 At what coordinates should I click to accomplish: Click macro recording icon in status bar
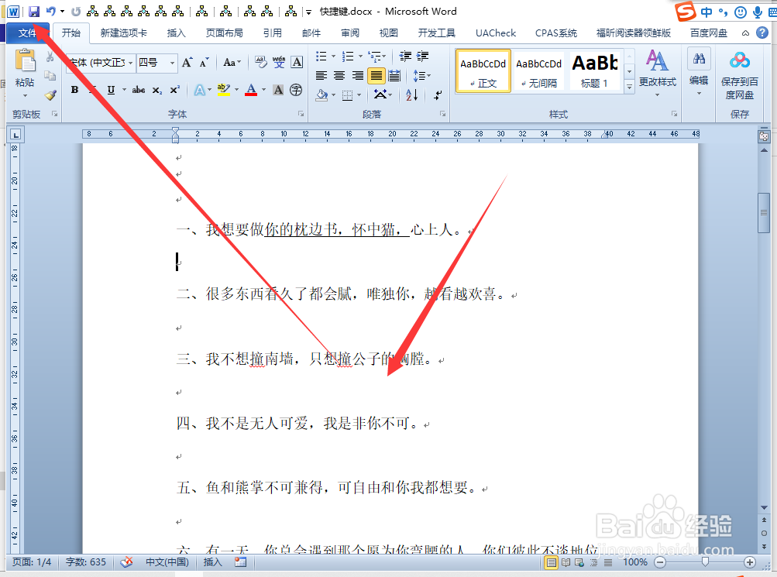(x=241, y=562)
